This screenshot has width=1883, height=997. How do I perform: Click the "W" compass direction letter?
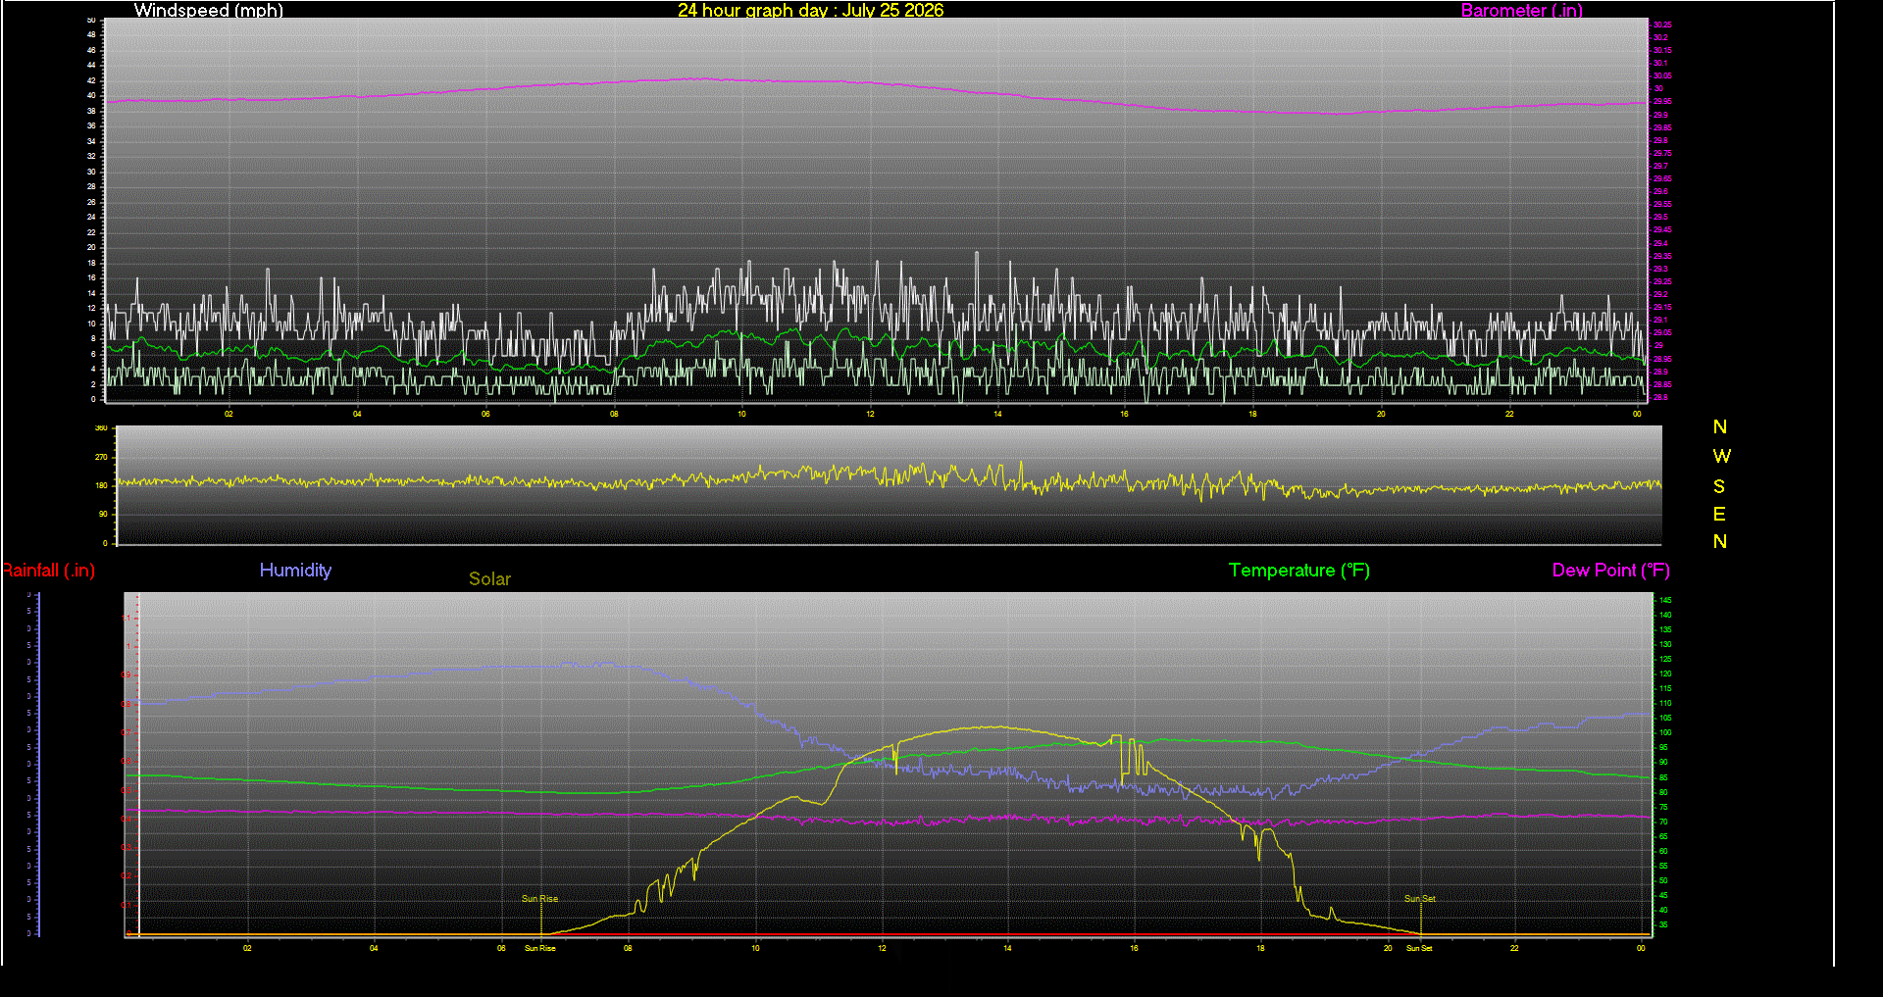tap(1721, 456)
